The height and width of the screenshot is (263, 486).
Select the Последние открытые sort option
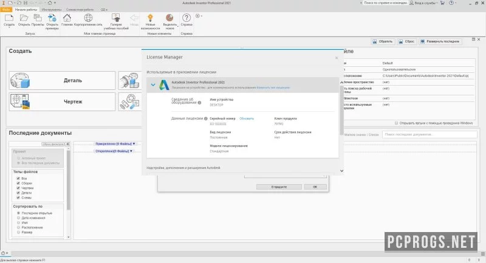19,213
